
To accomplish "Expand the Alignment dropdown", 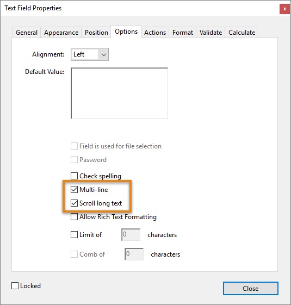I will [90, 54].
